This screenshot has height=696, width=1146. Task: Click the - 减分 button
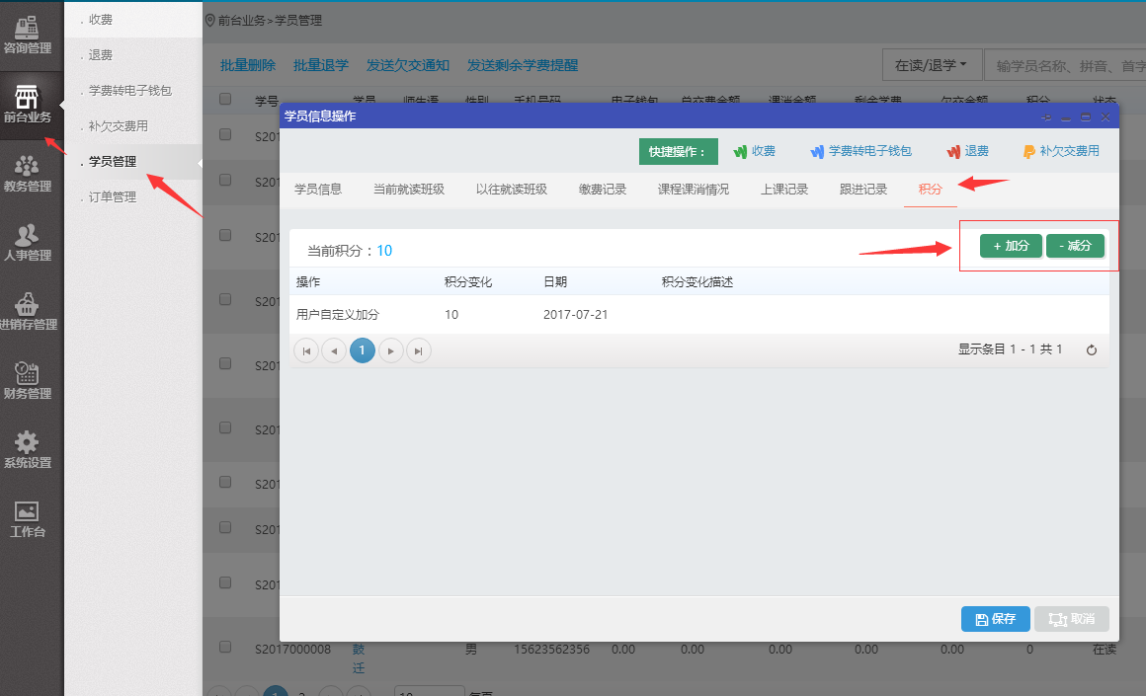[1075, 246]
